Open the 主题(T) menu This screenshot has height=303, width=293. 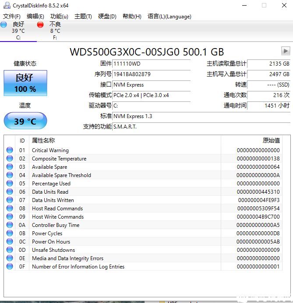(83, 17)
